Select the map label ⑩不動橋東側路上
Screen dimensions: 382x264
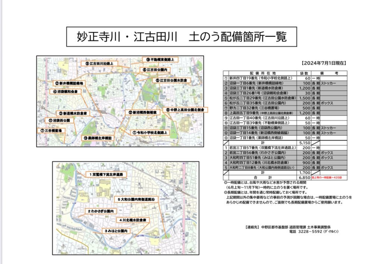[x=160, y=60]
